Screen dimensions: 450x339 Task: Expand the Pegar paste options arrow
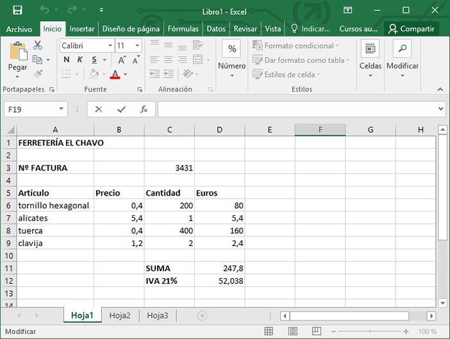point(17,76)
